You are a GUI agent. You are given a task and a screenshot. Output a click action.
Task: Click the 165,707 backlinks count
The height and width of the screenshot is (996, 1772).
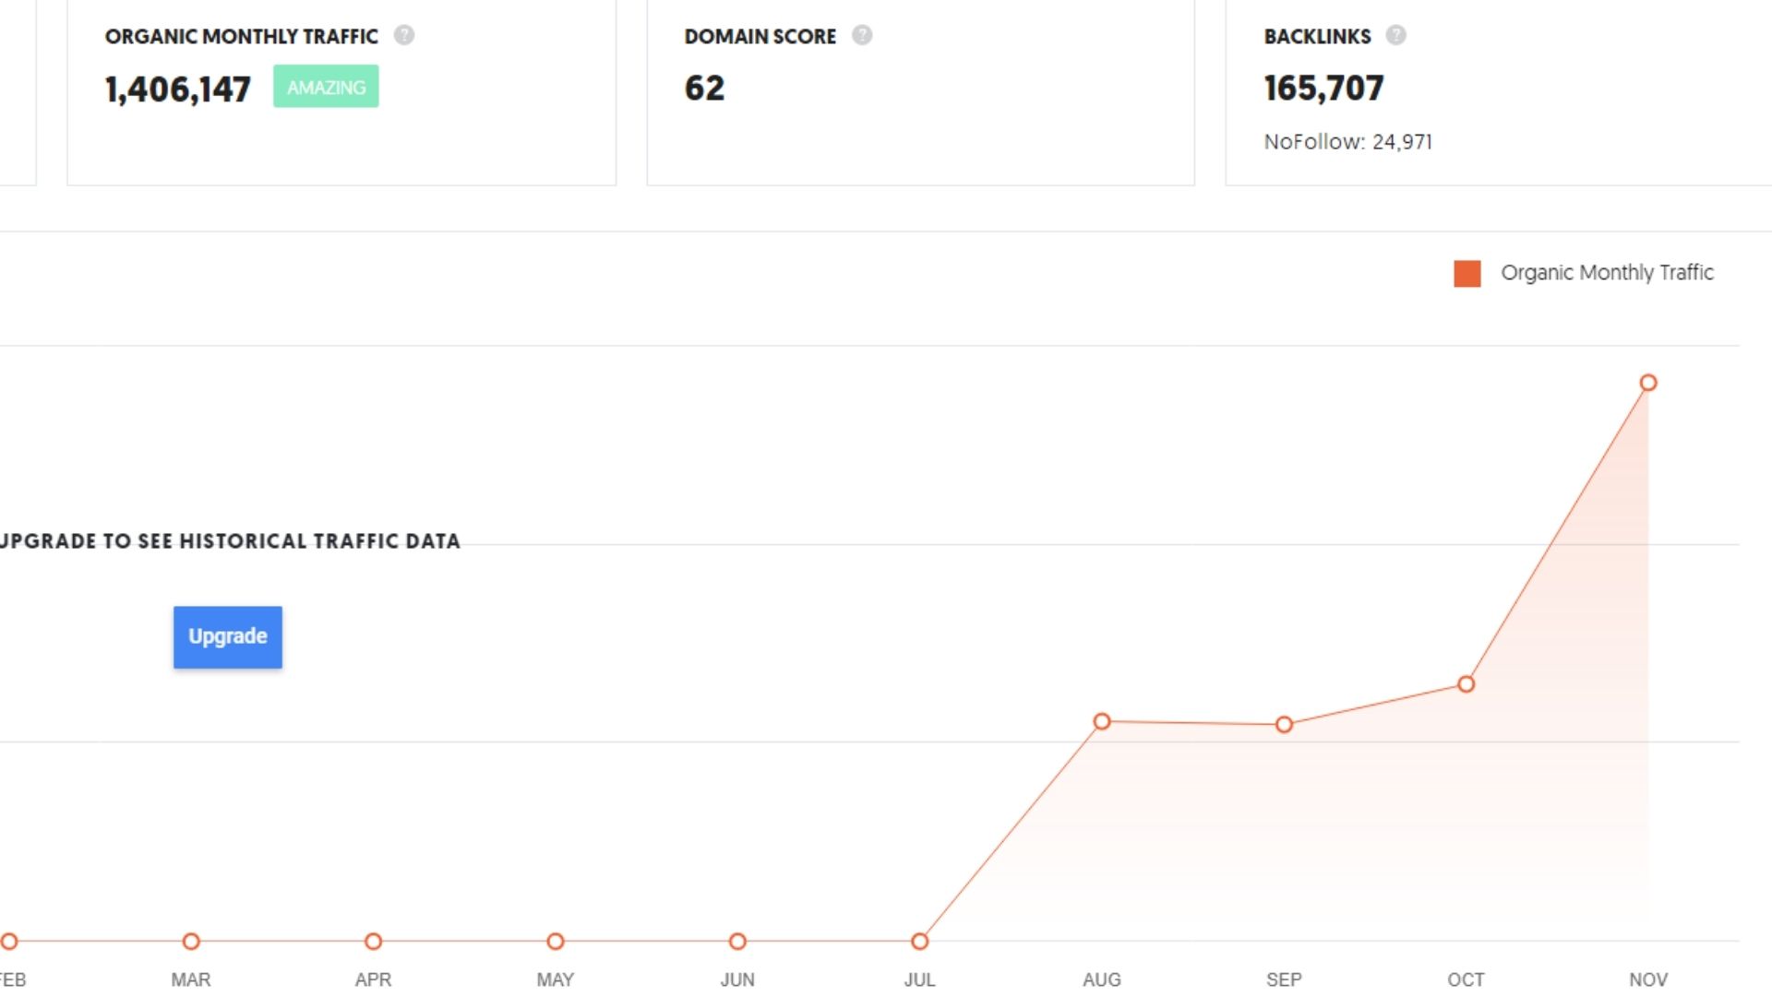(x=1323, y=89)
